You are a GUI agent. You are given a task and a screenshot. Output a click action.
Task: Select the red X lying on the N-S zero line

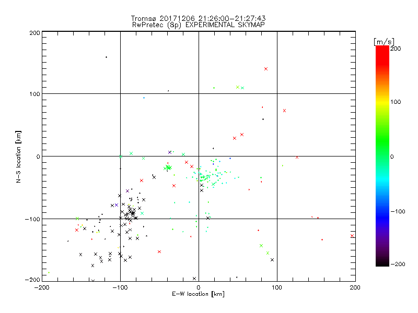point(297,158)
